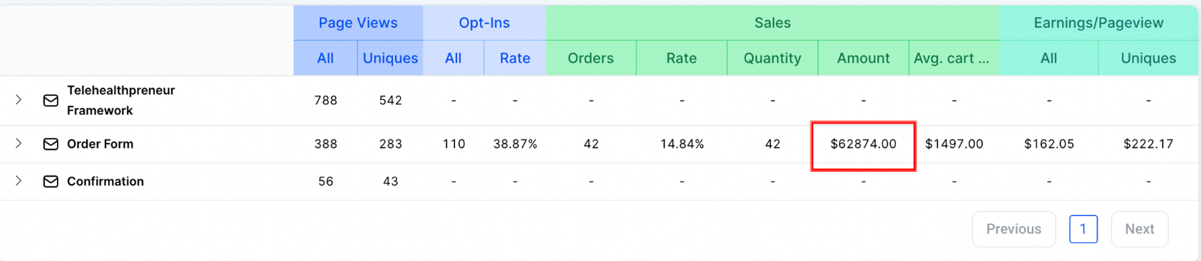The height and width of the screenshot is (261, 1201).
Task: Click the Opt-Ins group header
Action: (x=484, y=23)
